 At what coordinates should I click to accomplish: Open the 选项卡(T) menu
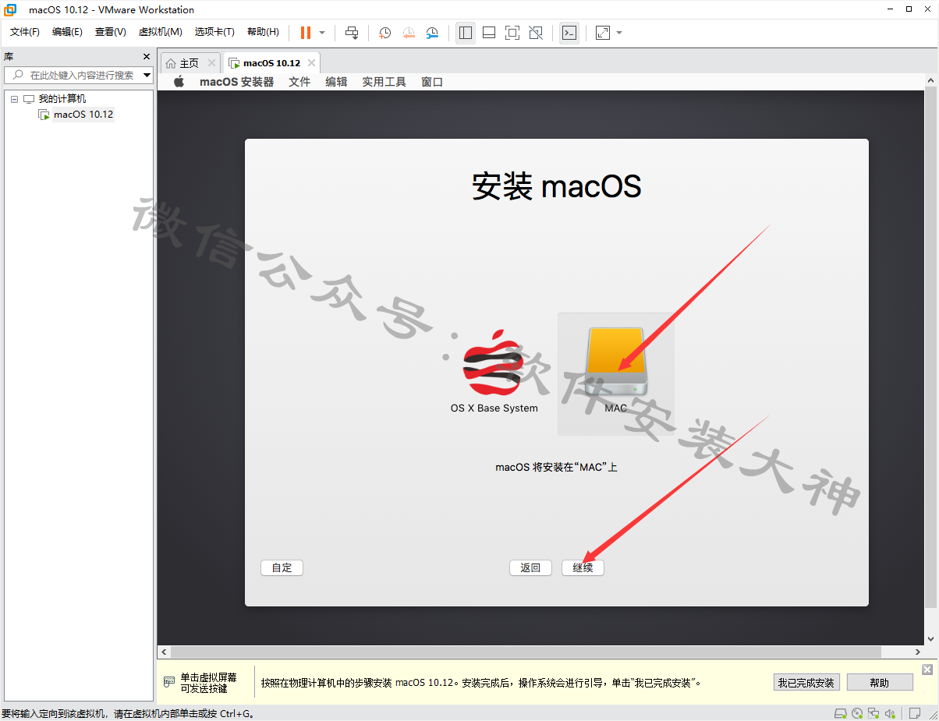[x=214, y=32]
